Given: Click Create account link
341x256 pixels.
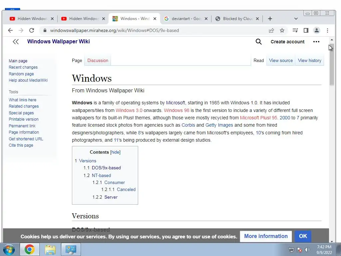Looking at the screenshot, I should point(287,42).
